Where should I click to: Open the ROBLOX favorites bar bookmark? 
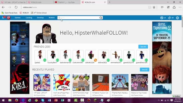tap(24, 13)
